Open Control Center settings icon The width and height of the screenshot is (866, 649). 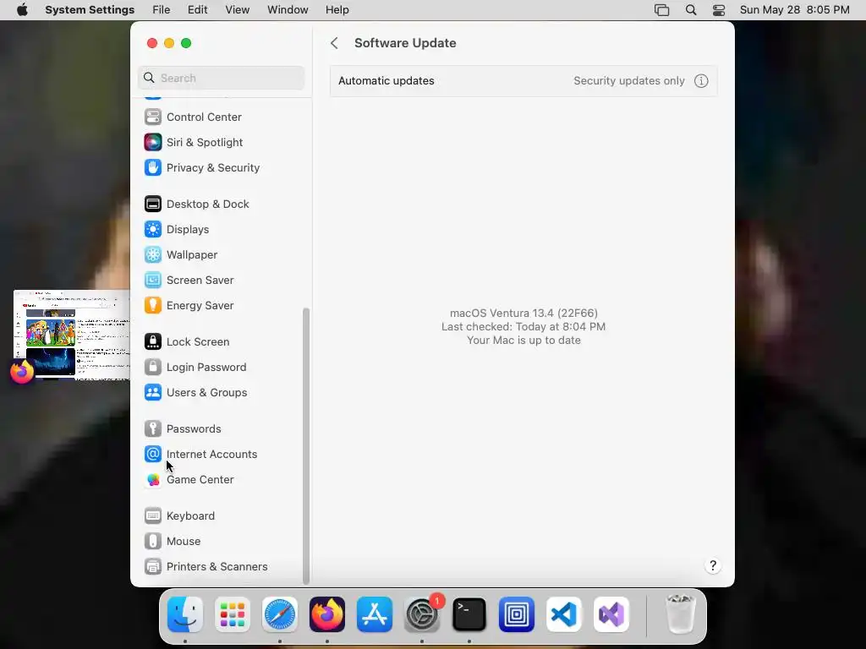153,117
